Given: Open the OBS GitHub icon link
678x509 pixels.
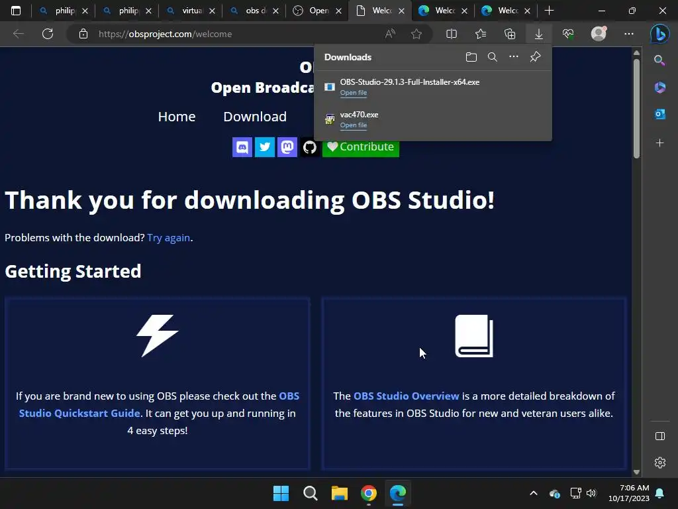Looking at the screenshot, I should pyautogui.click(x=310, y=147).
